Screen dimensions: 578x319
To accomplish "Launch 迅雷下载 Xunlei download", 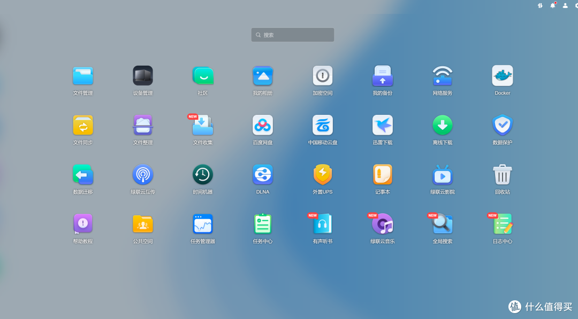I will pos(382,126).
